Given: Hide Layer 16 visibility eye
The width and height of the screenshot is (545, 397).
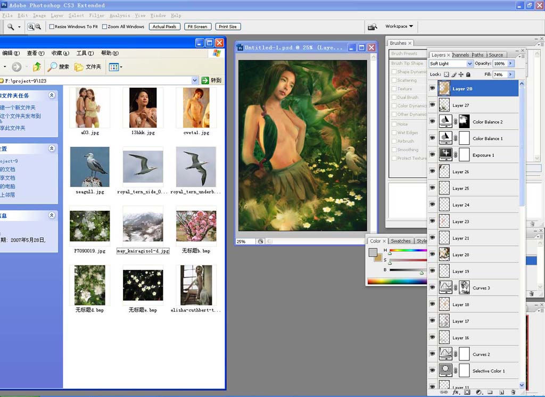Looking at the screenshot, I should click(432, 337).
